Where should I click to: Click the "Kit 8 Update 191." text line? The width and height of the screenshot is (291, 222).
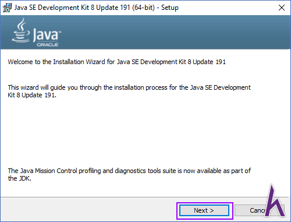point(32,95)
